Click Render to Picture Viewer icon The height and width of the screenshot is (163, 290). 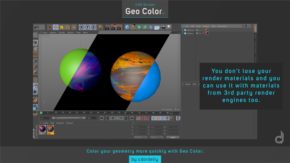click(x=113, y=27)
